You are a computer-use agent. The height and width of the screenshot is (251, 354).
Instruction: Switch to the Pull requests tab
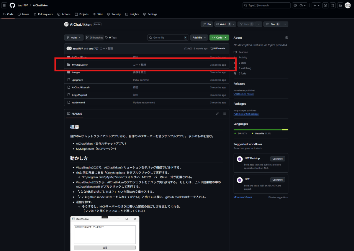point(43,14)
